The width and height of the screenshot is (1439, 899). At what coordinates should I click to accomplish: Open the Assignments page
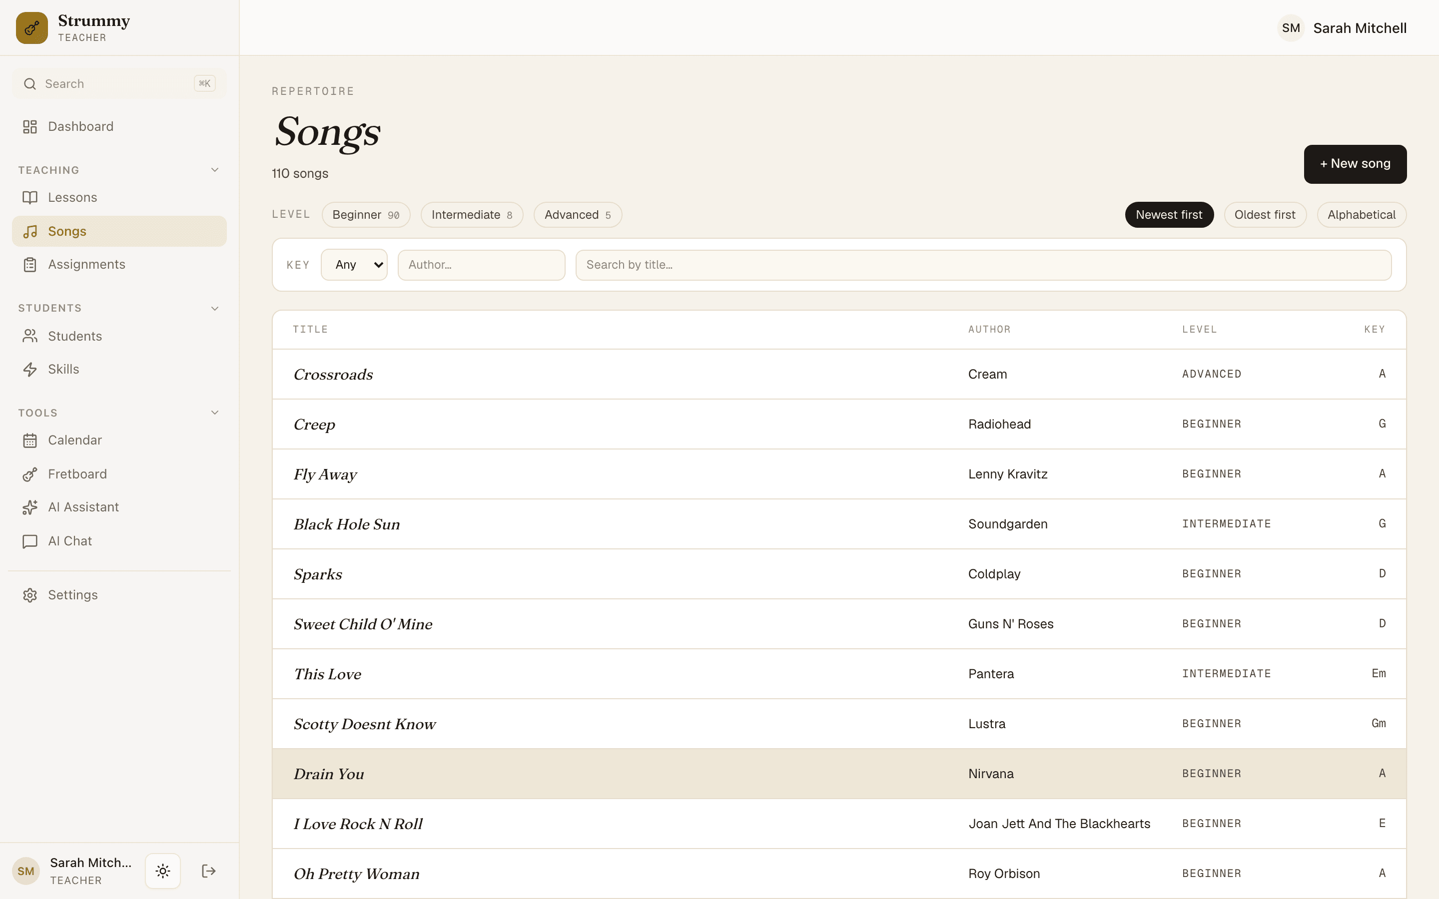point(119,265)
